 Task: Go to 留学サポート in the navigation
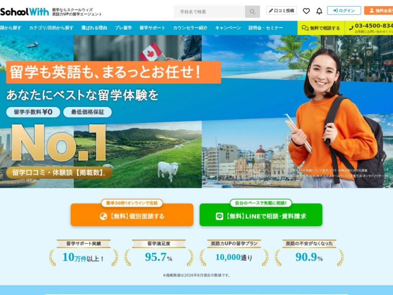coord(152,28)
